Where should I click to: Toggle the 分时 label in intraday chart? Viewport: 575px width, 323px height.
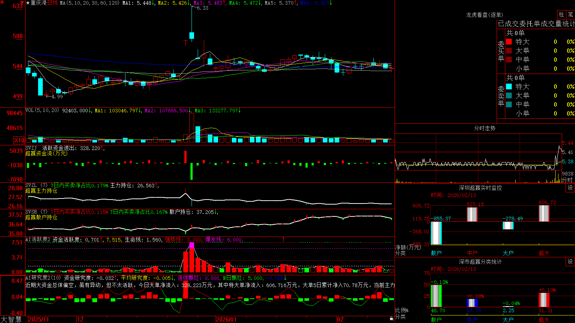567,180
